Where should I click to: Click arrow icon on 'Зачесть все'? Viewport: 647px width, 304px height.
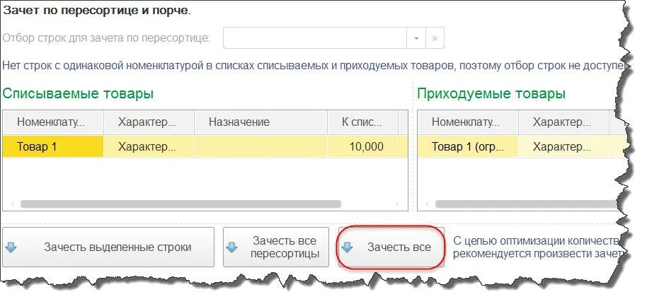(348, 247)
